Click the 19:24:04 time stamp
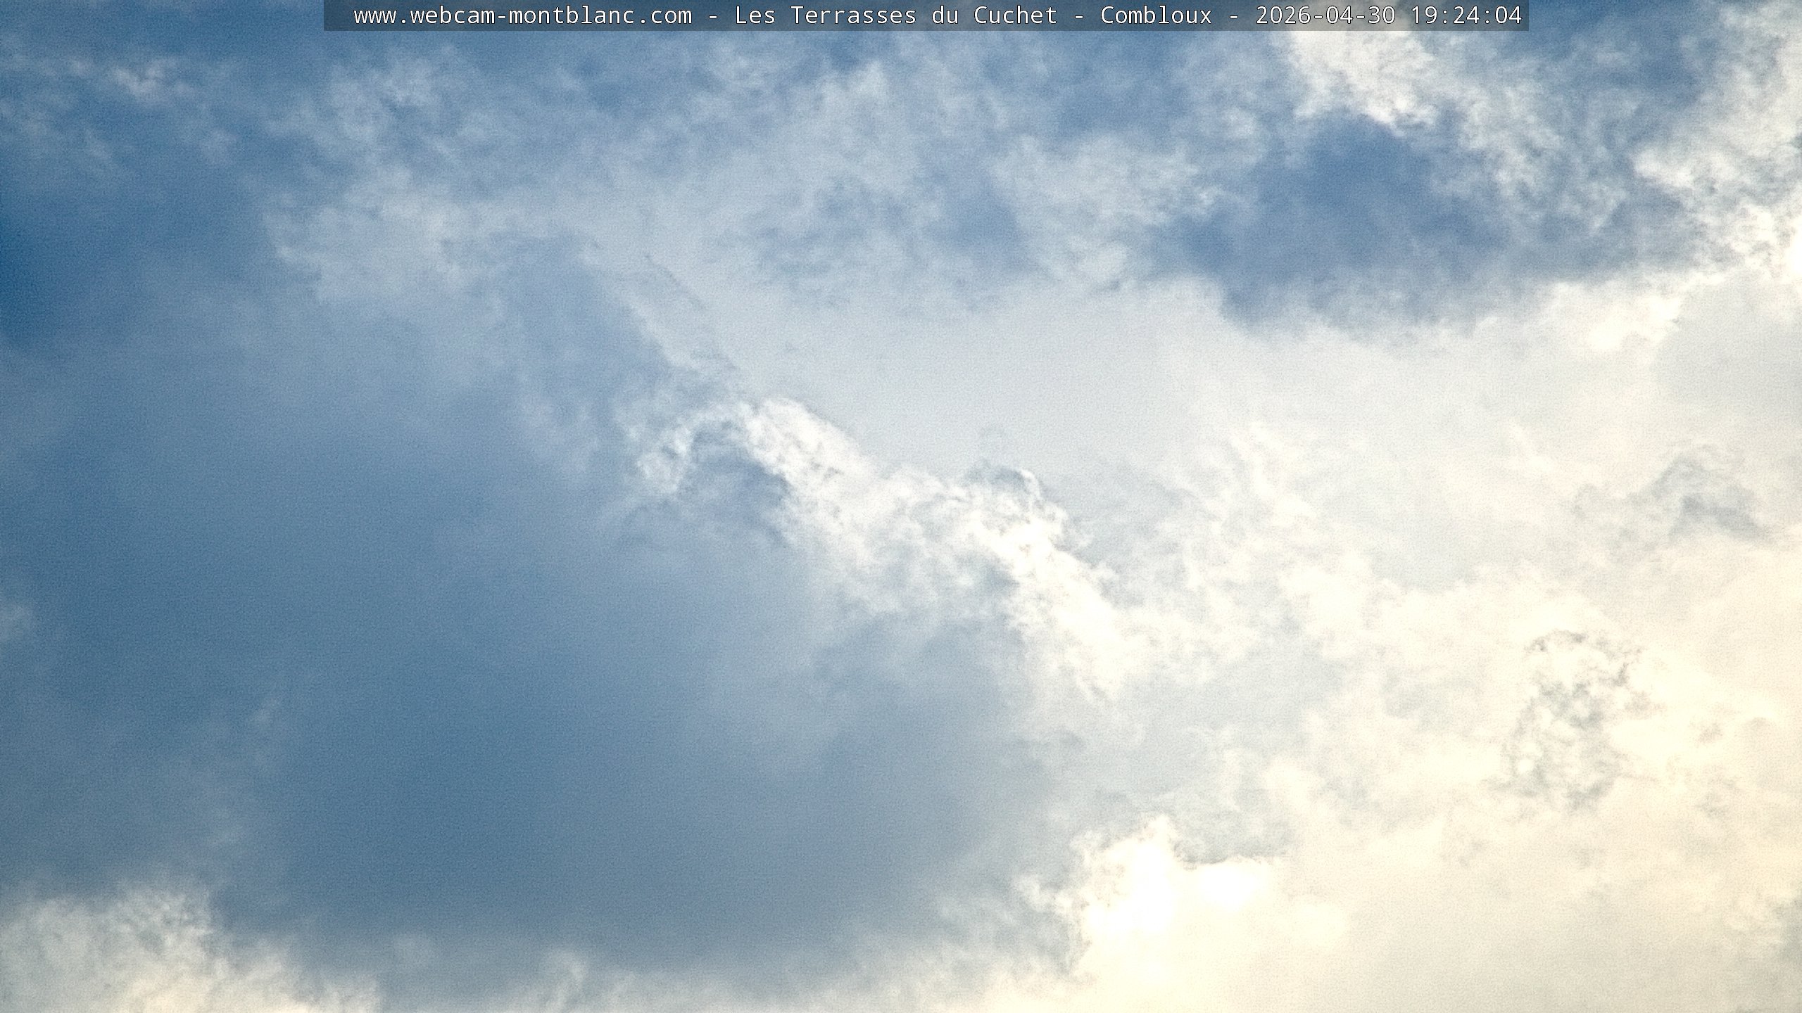 pos(1466,15)
